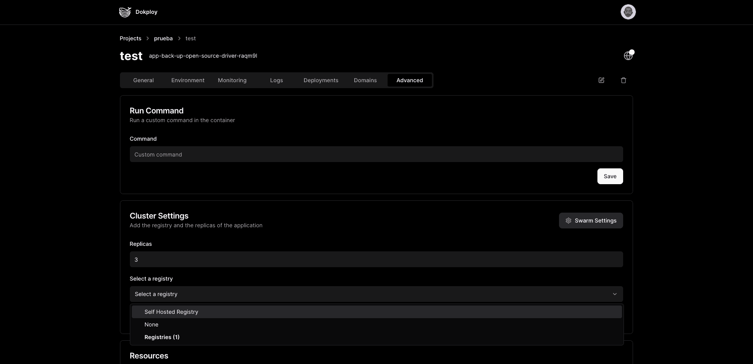Click the edit pencil icon

click(x=601, y=80)
